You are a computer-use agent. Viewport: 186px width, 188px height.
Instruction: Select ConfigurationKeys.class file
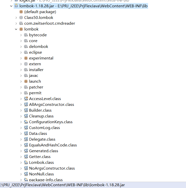[x=51, y=122]
